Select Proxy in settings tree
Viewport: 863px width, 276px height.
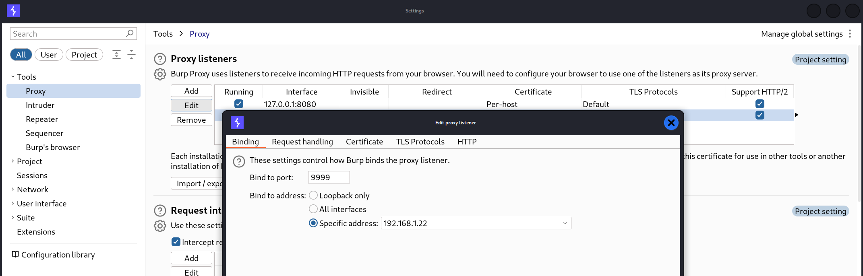pos(73,91)
